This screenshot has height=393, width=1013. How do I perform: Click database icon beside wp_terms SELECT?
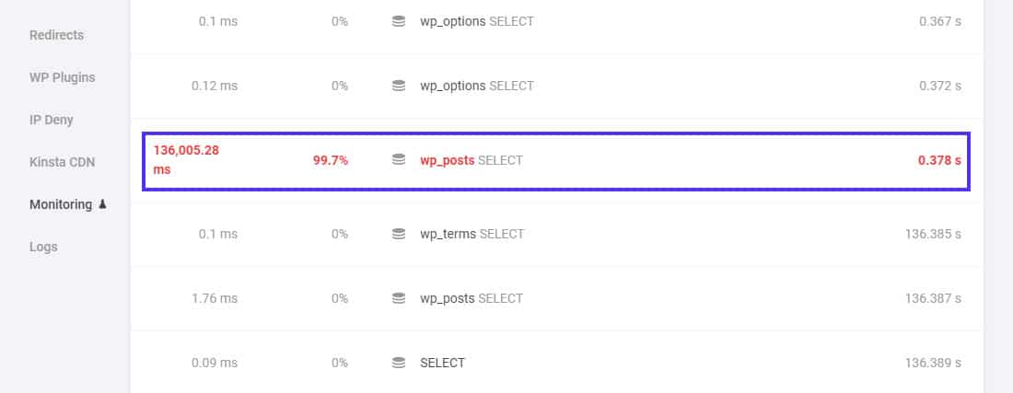399,234
